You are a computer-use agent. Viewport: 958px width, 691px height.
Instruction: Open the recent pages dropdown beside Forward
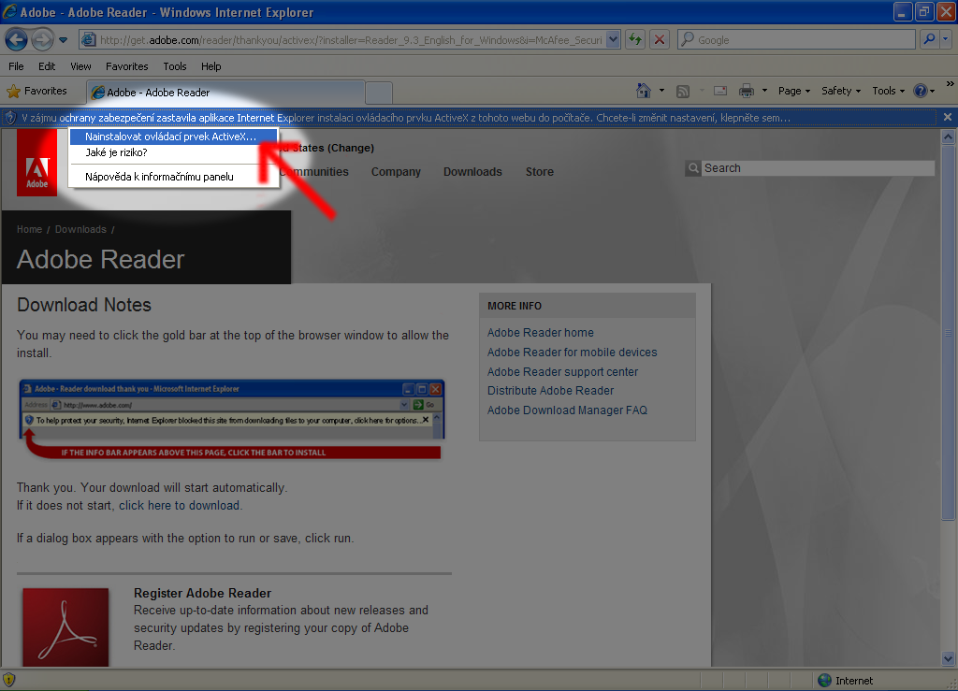[63, 40]
